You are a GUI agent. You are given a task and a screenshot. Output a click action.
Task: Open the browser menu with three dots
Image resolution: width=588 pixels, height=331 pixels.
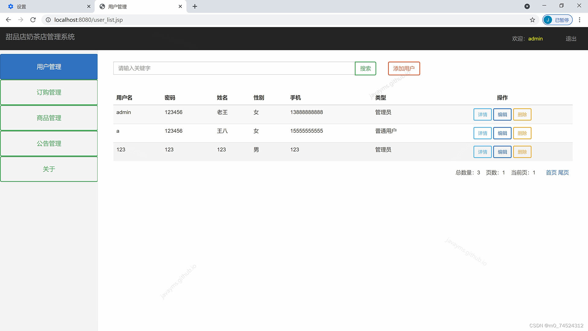579,20
